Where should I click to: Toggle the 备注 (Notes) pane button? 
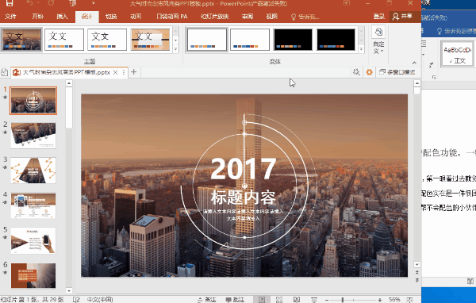(x=207, y=300)
